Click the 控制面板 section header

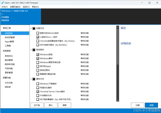pos(7,51)
